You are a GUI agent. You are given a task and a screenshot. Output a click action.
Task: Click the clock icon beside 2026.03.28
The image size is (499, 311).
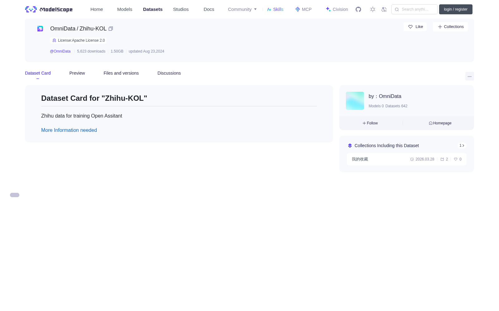(x=412, y=159)
